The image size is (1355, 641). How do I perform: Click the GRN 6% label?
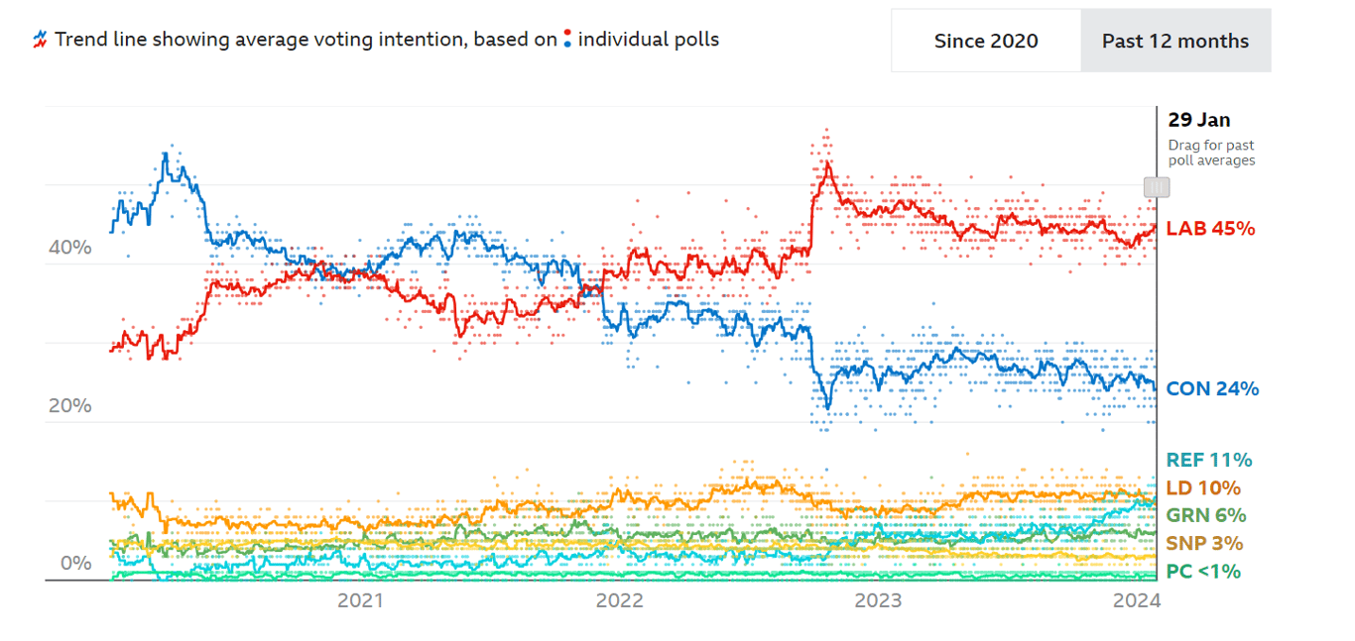click(x=1206, y=515)
